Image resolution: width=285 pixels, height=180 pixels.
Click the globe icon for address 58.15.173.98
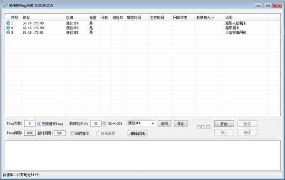8,28
